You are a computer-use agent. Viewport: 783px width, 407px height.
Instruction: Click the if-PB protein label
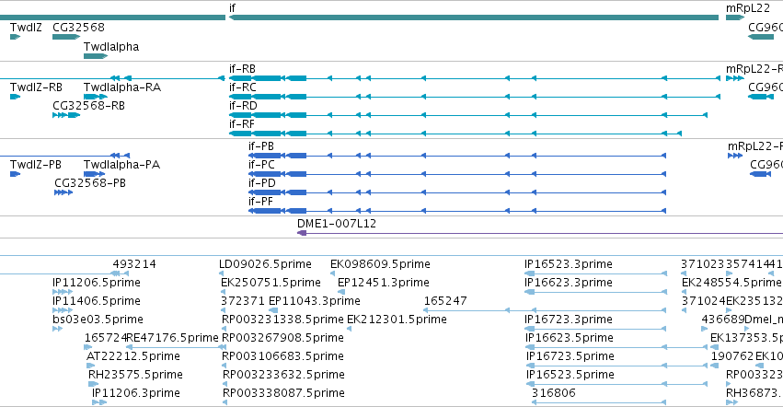261,146
